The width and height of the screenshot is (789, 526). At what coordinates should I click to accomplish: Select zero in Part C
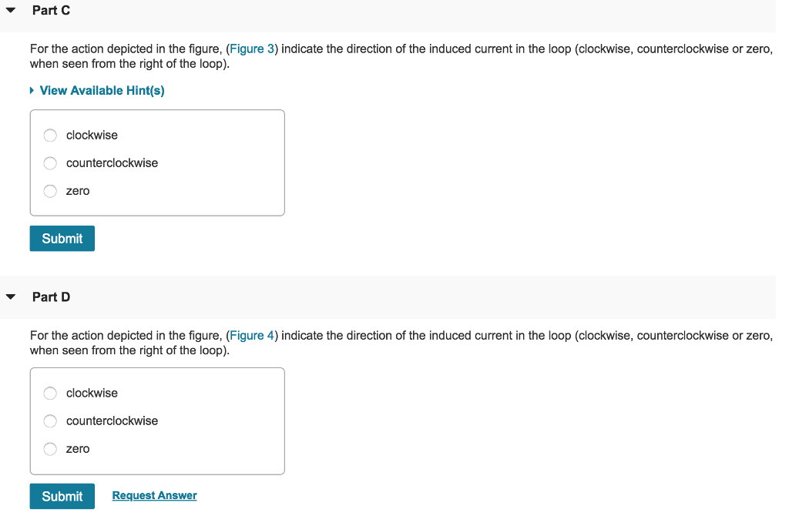coord(50,191)
